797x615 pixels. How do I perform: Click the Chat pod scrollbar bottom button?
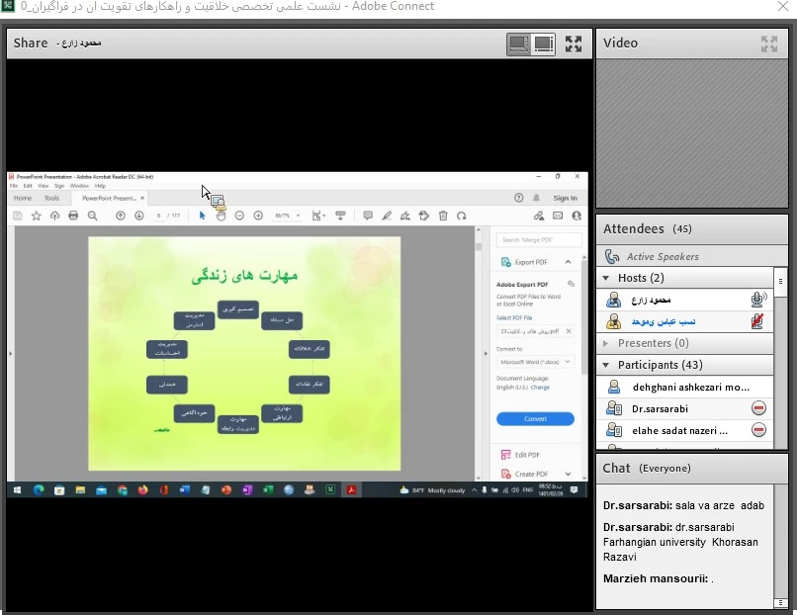pyautogui.click(x=780, y=603)
